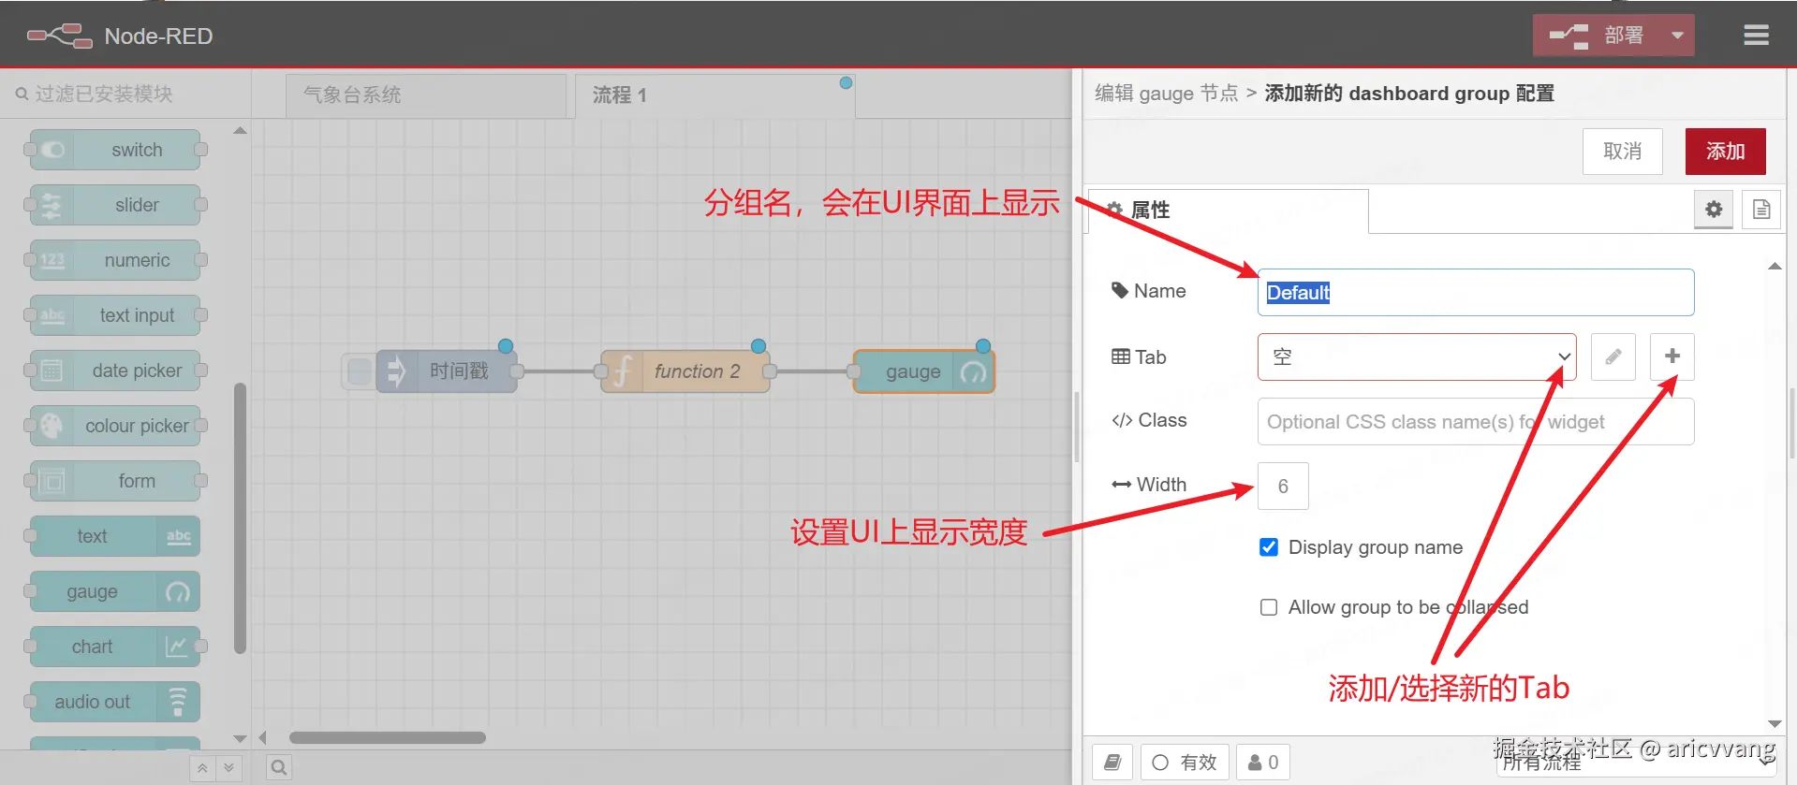This screenshot has width=1797, height=785.
Task: Select the switch node in the palette
Action: [x=115, y=150]
